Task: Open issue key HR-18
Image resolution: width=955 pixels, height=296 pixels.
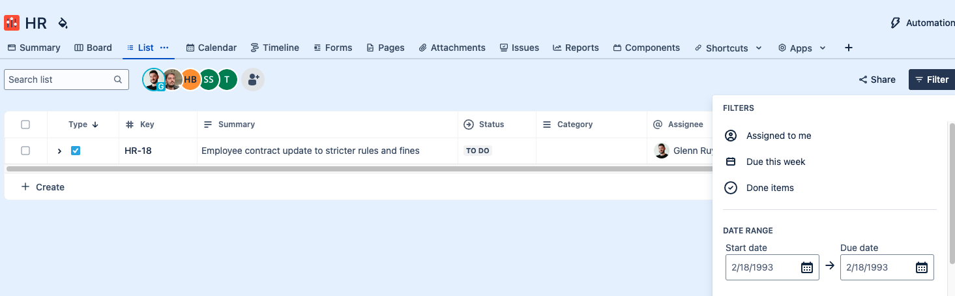Action: 138,151
